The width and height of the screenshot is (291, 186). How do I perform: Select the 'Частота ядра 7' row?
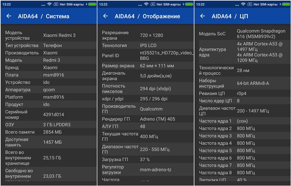point(244,165)
